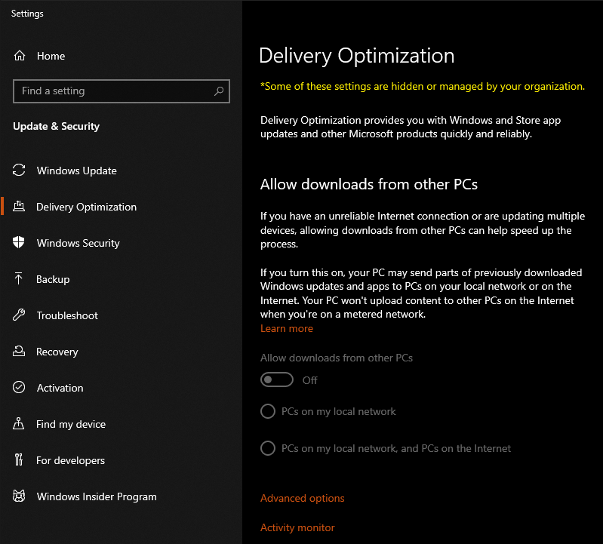Select local network and Internet PCs radio
This screenshot has height=544, width=603.
(268, 448)
